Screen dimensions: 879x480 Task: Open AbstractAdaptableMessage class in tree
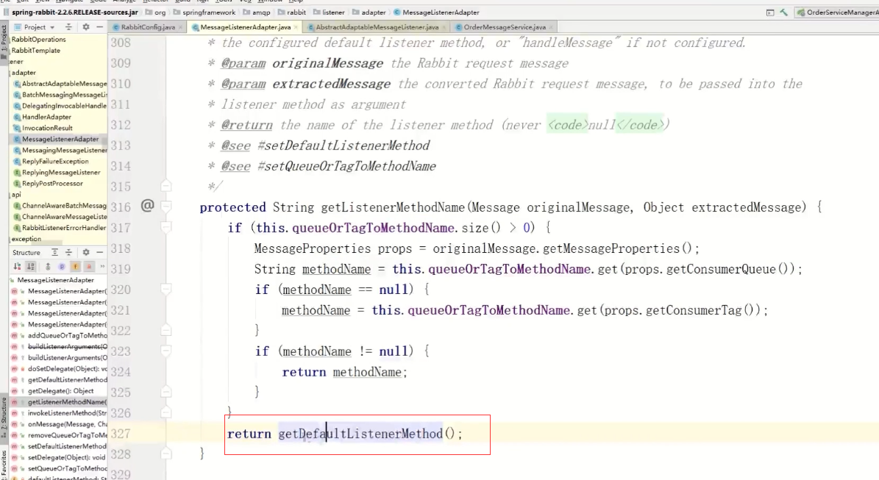click(x=60, y=84)
